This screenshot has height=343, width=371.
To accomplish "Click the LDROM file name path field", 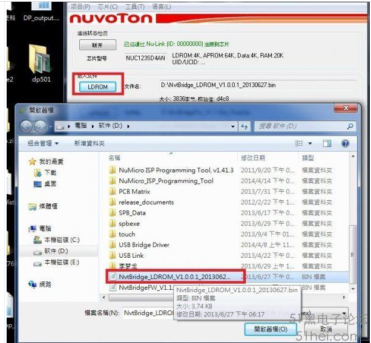I will (257, 85).
